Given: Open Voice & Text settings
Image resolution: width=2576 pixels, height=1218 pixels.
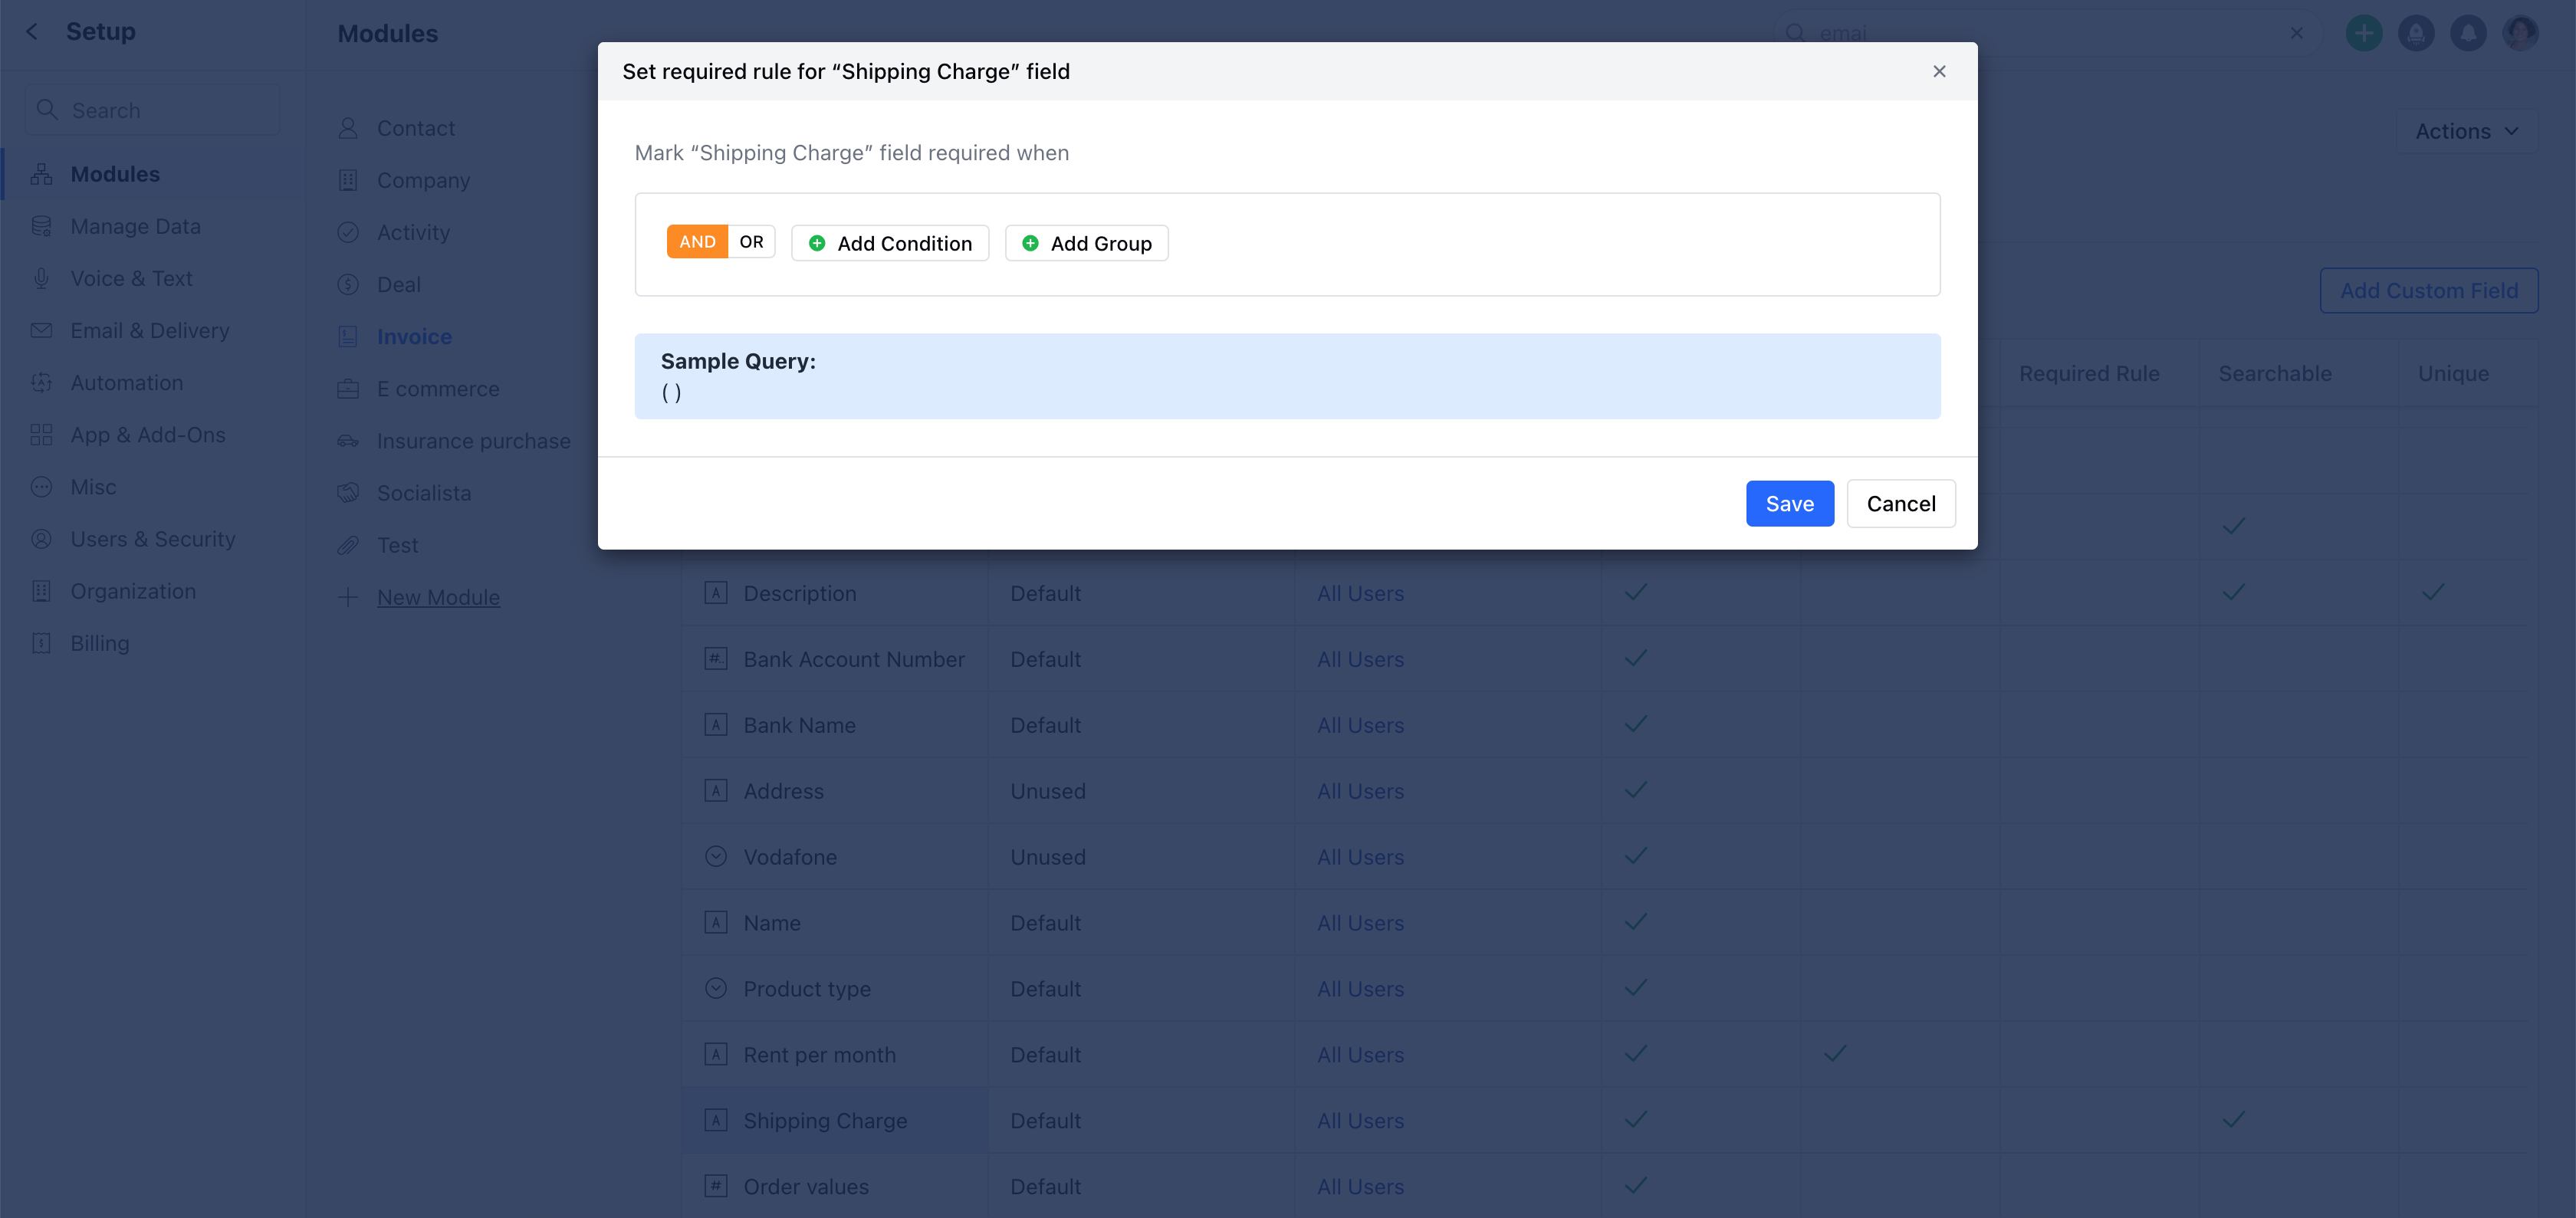Looking at the screenshot, I should [131, 278].
